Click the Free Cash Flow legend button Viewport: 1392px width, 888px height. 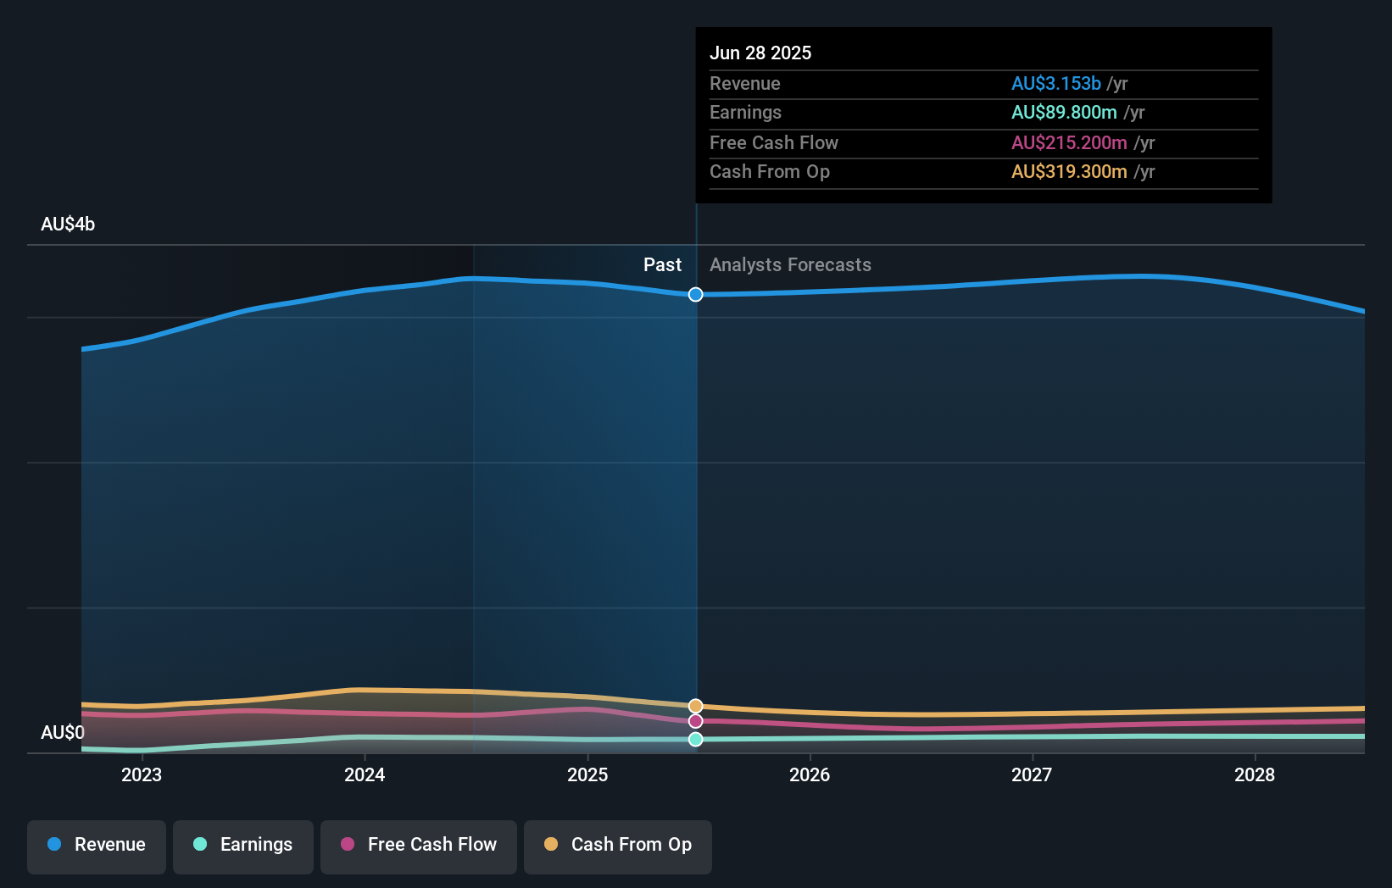coord(418,845)
